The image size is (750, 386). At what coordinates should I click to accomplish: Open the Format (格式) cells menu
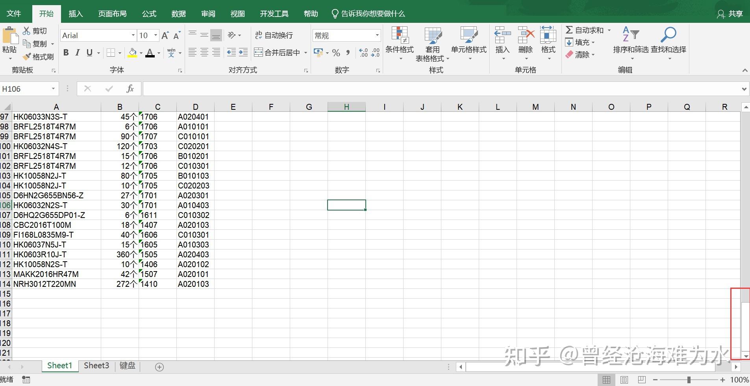(548, 43)
